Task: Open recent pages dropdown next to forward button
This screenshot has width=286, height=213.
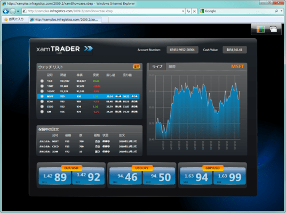Action: 18,11
